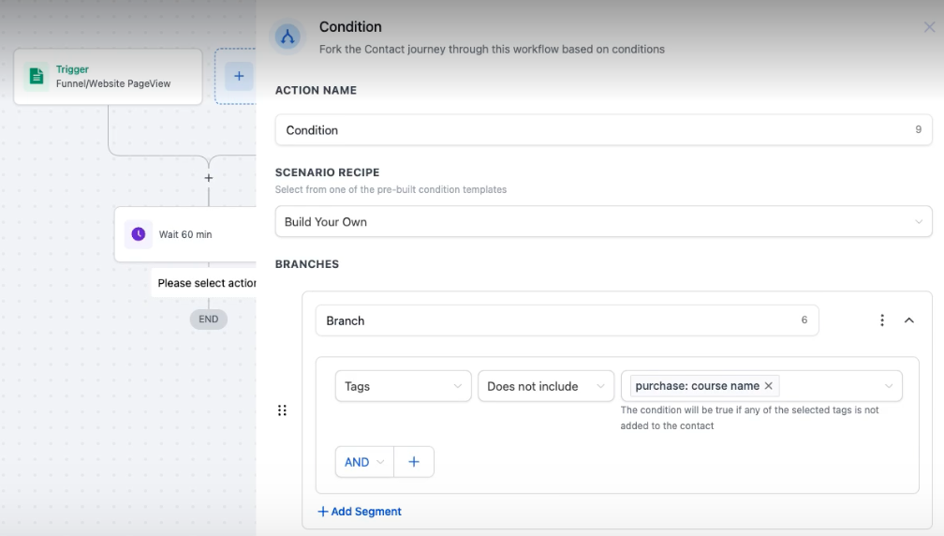The height and width of the screenshot is (536, 944).
Task: Click the Add Segment link
Action: pyautogui.click(x=360, y=512)
